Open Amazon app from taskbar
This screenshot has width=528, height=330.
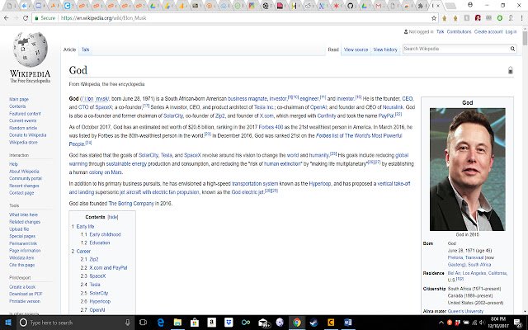(x=211, y=323)
